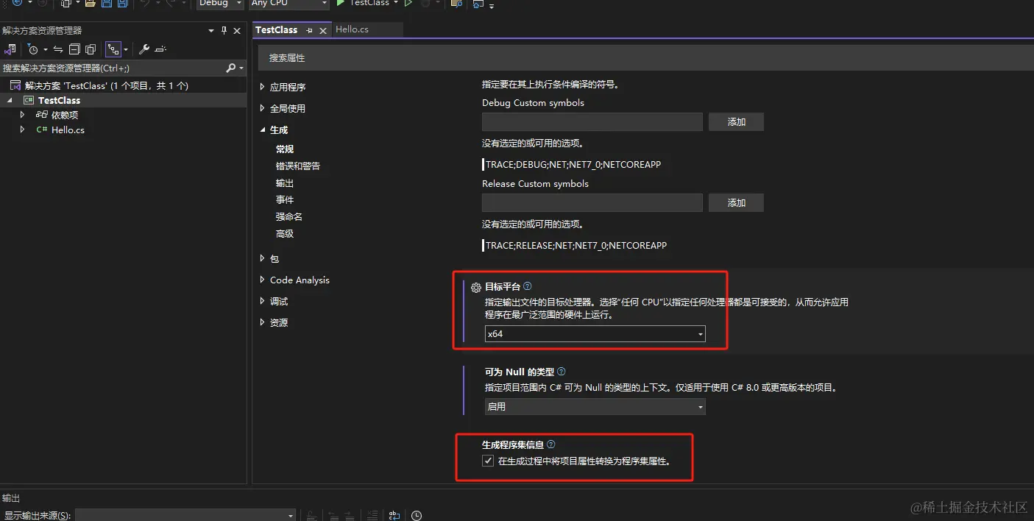
Task: Collapse the 生成 settings section
Action: 263,130
